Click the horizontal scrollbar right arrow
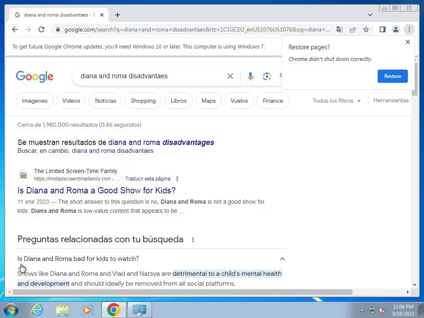This screenshot has height=318, width=424. [x=408, y=292]
